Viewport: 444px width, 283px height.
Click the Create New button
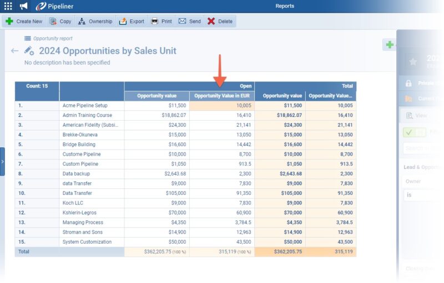[x=23, y=22]
